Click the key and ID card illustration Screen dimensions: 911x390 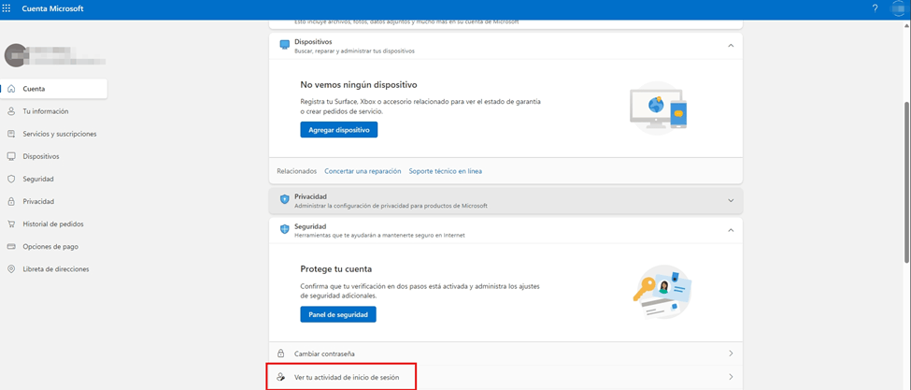point(662,293)
